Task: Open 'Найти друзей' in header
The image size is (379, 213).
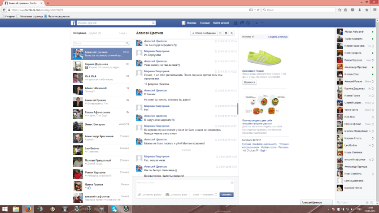Action: click(x=221, y=23)
